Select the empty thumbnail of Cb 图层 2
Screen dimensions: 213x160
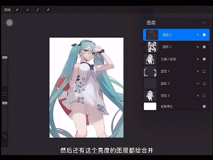[x=150, y=84]
